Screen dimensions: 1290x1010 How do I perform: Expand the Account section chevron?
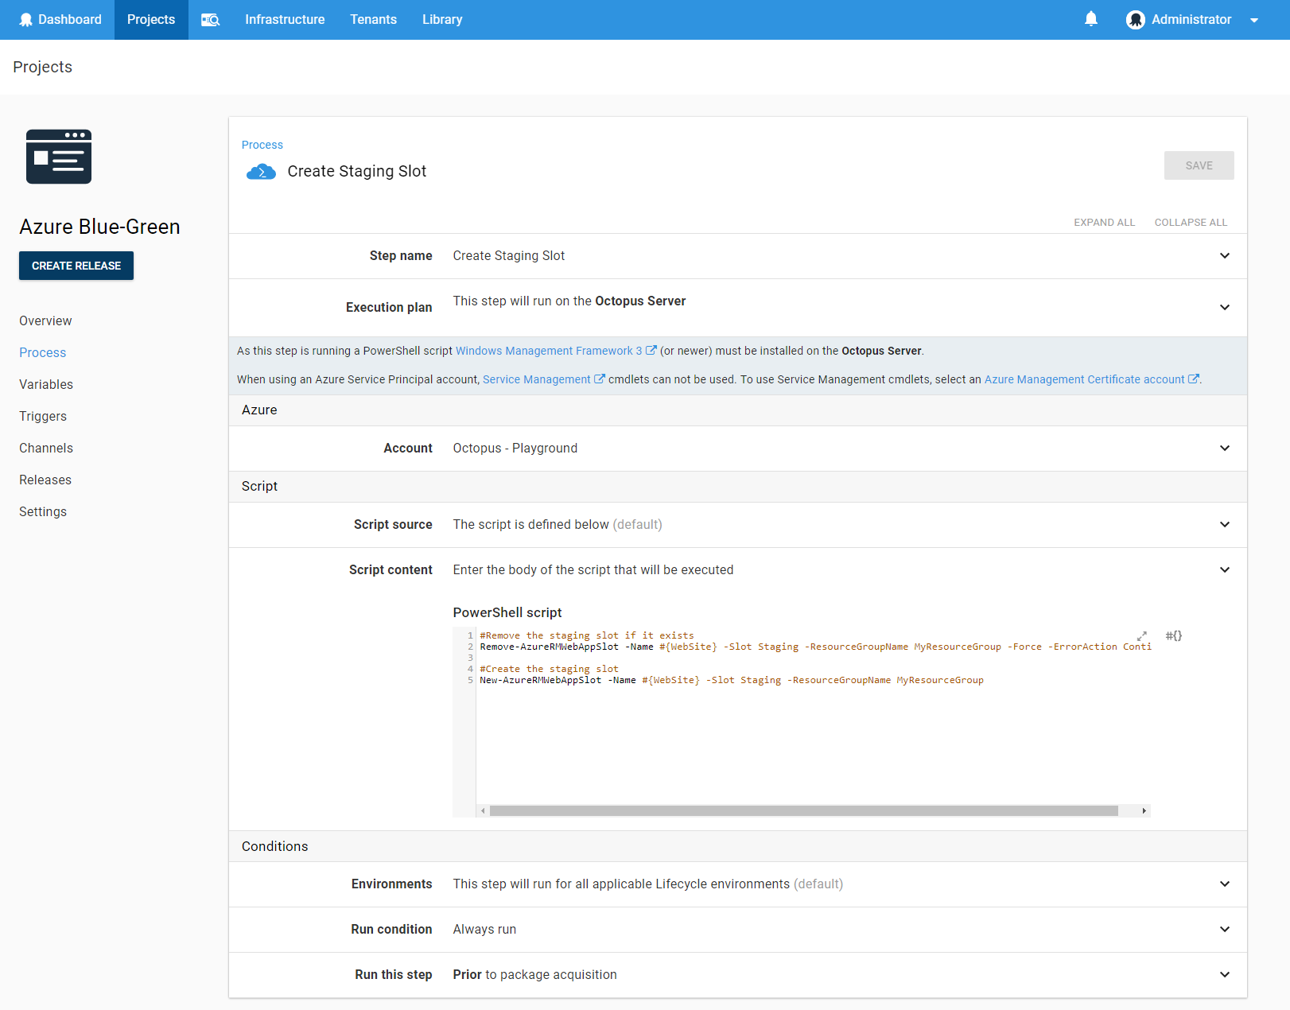[1225, 449]
